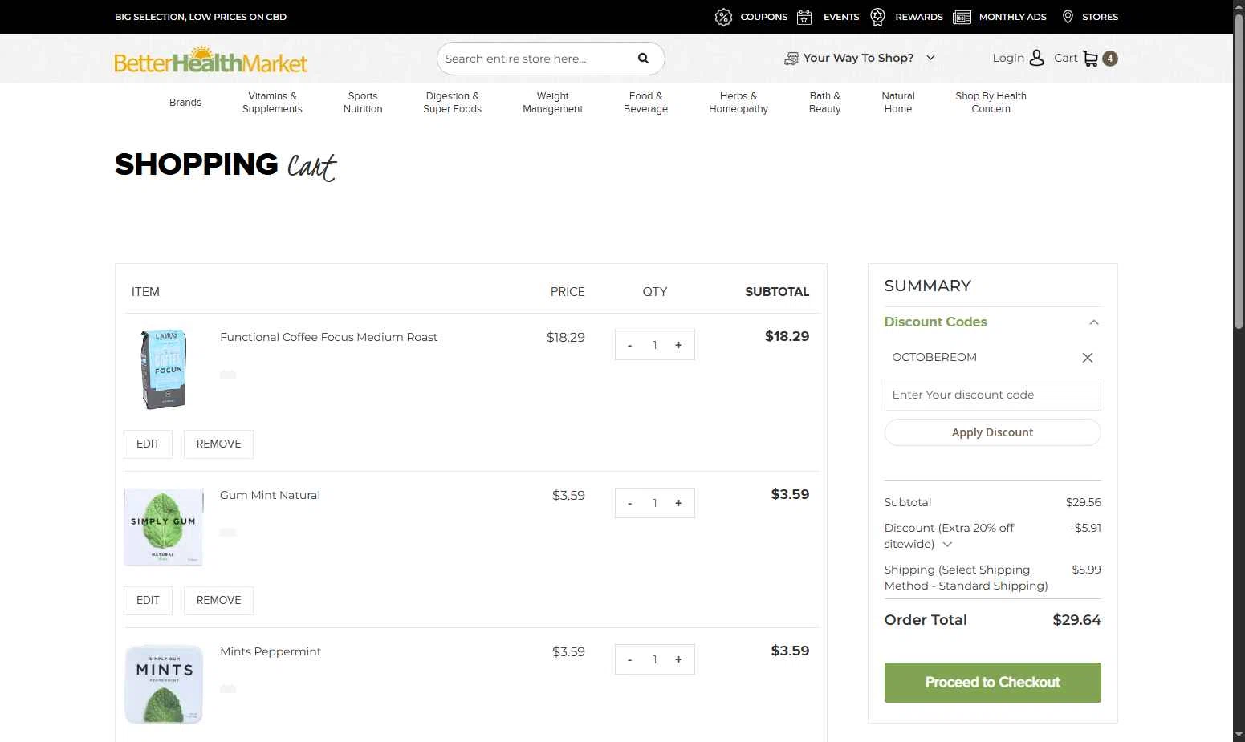
Task: Collapse the Discount Codes section chevron
Action: click(1093, 322)
